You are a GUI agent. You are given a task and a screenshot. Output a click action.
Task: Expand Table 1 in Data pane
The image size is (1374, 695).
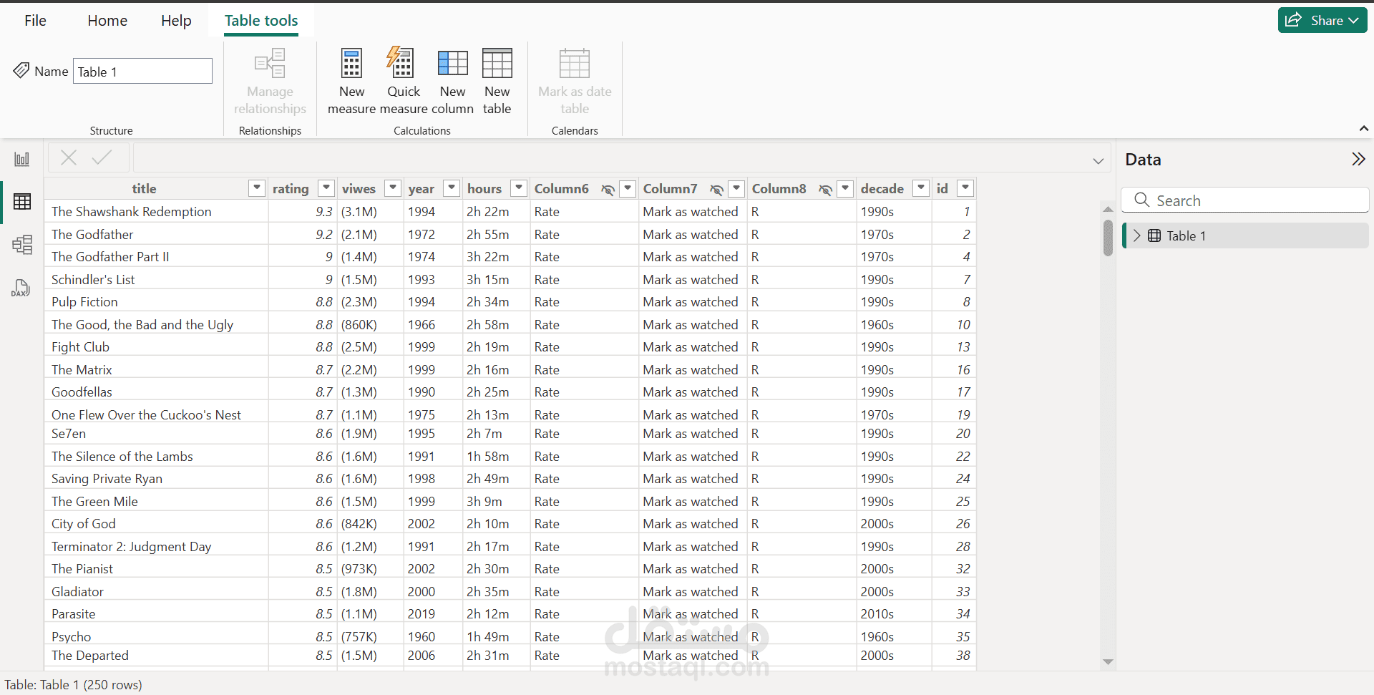pos(1136,235)
